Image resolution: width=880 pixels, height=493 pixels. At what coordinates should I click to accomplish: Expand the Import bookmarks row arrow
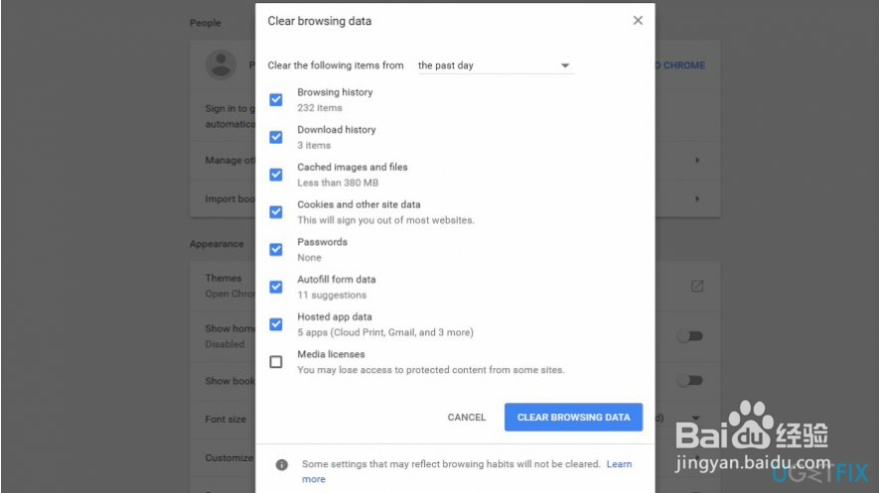pos(697,199)
